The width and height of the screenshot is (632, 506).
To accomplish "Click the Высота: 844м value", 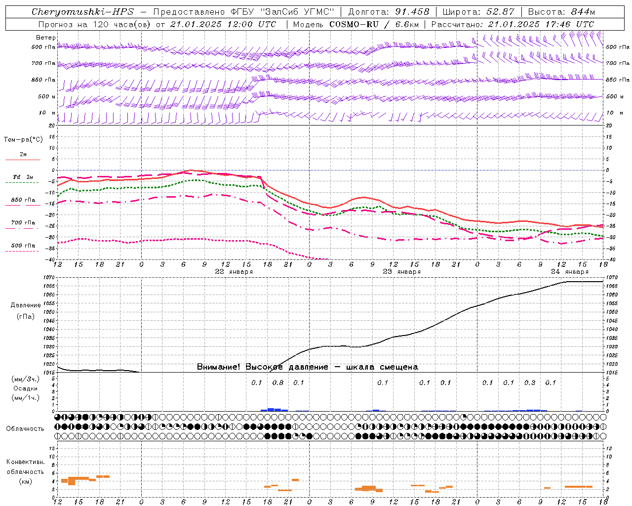I will click(561, 12).
